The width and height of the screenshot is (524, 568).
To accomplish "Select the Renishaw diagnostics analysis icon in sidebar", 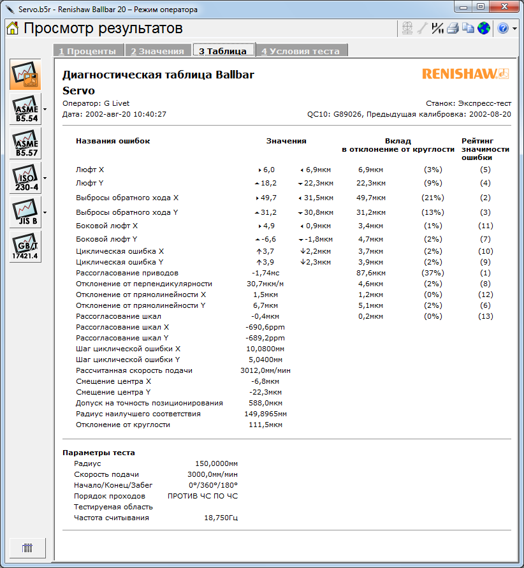I will (x=25, y=75).
